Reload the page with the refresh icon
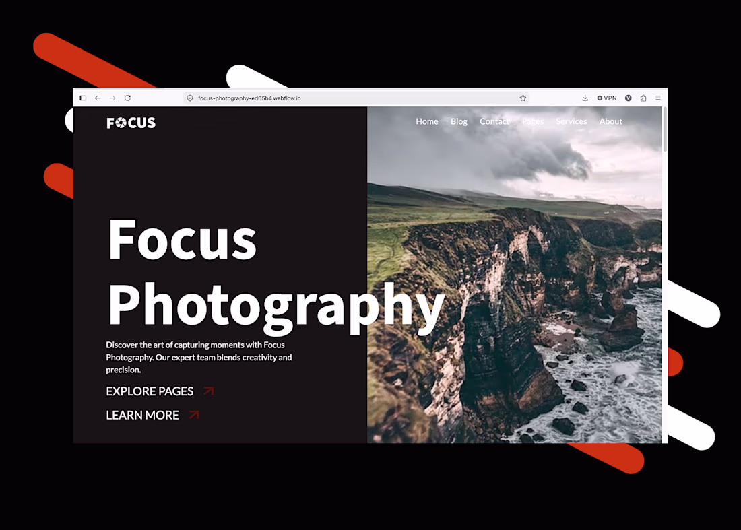This screenshot has height=530, width=741. point(127,98)
